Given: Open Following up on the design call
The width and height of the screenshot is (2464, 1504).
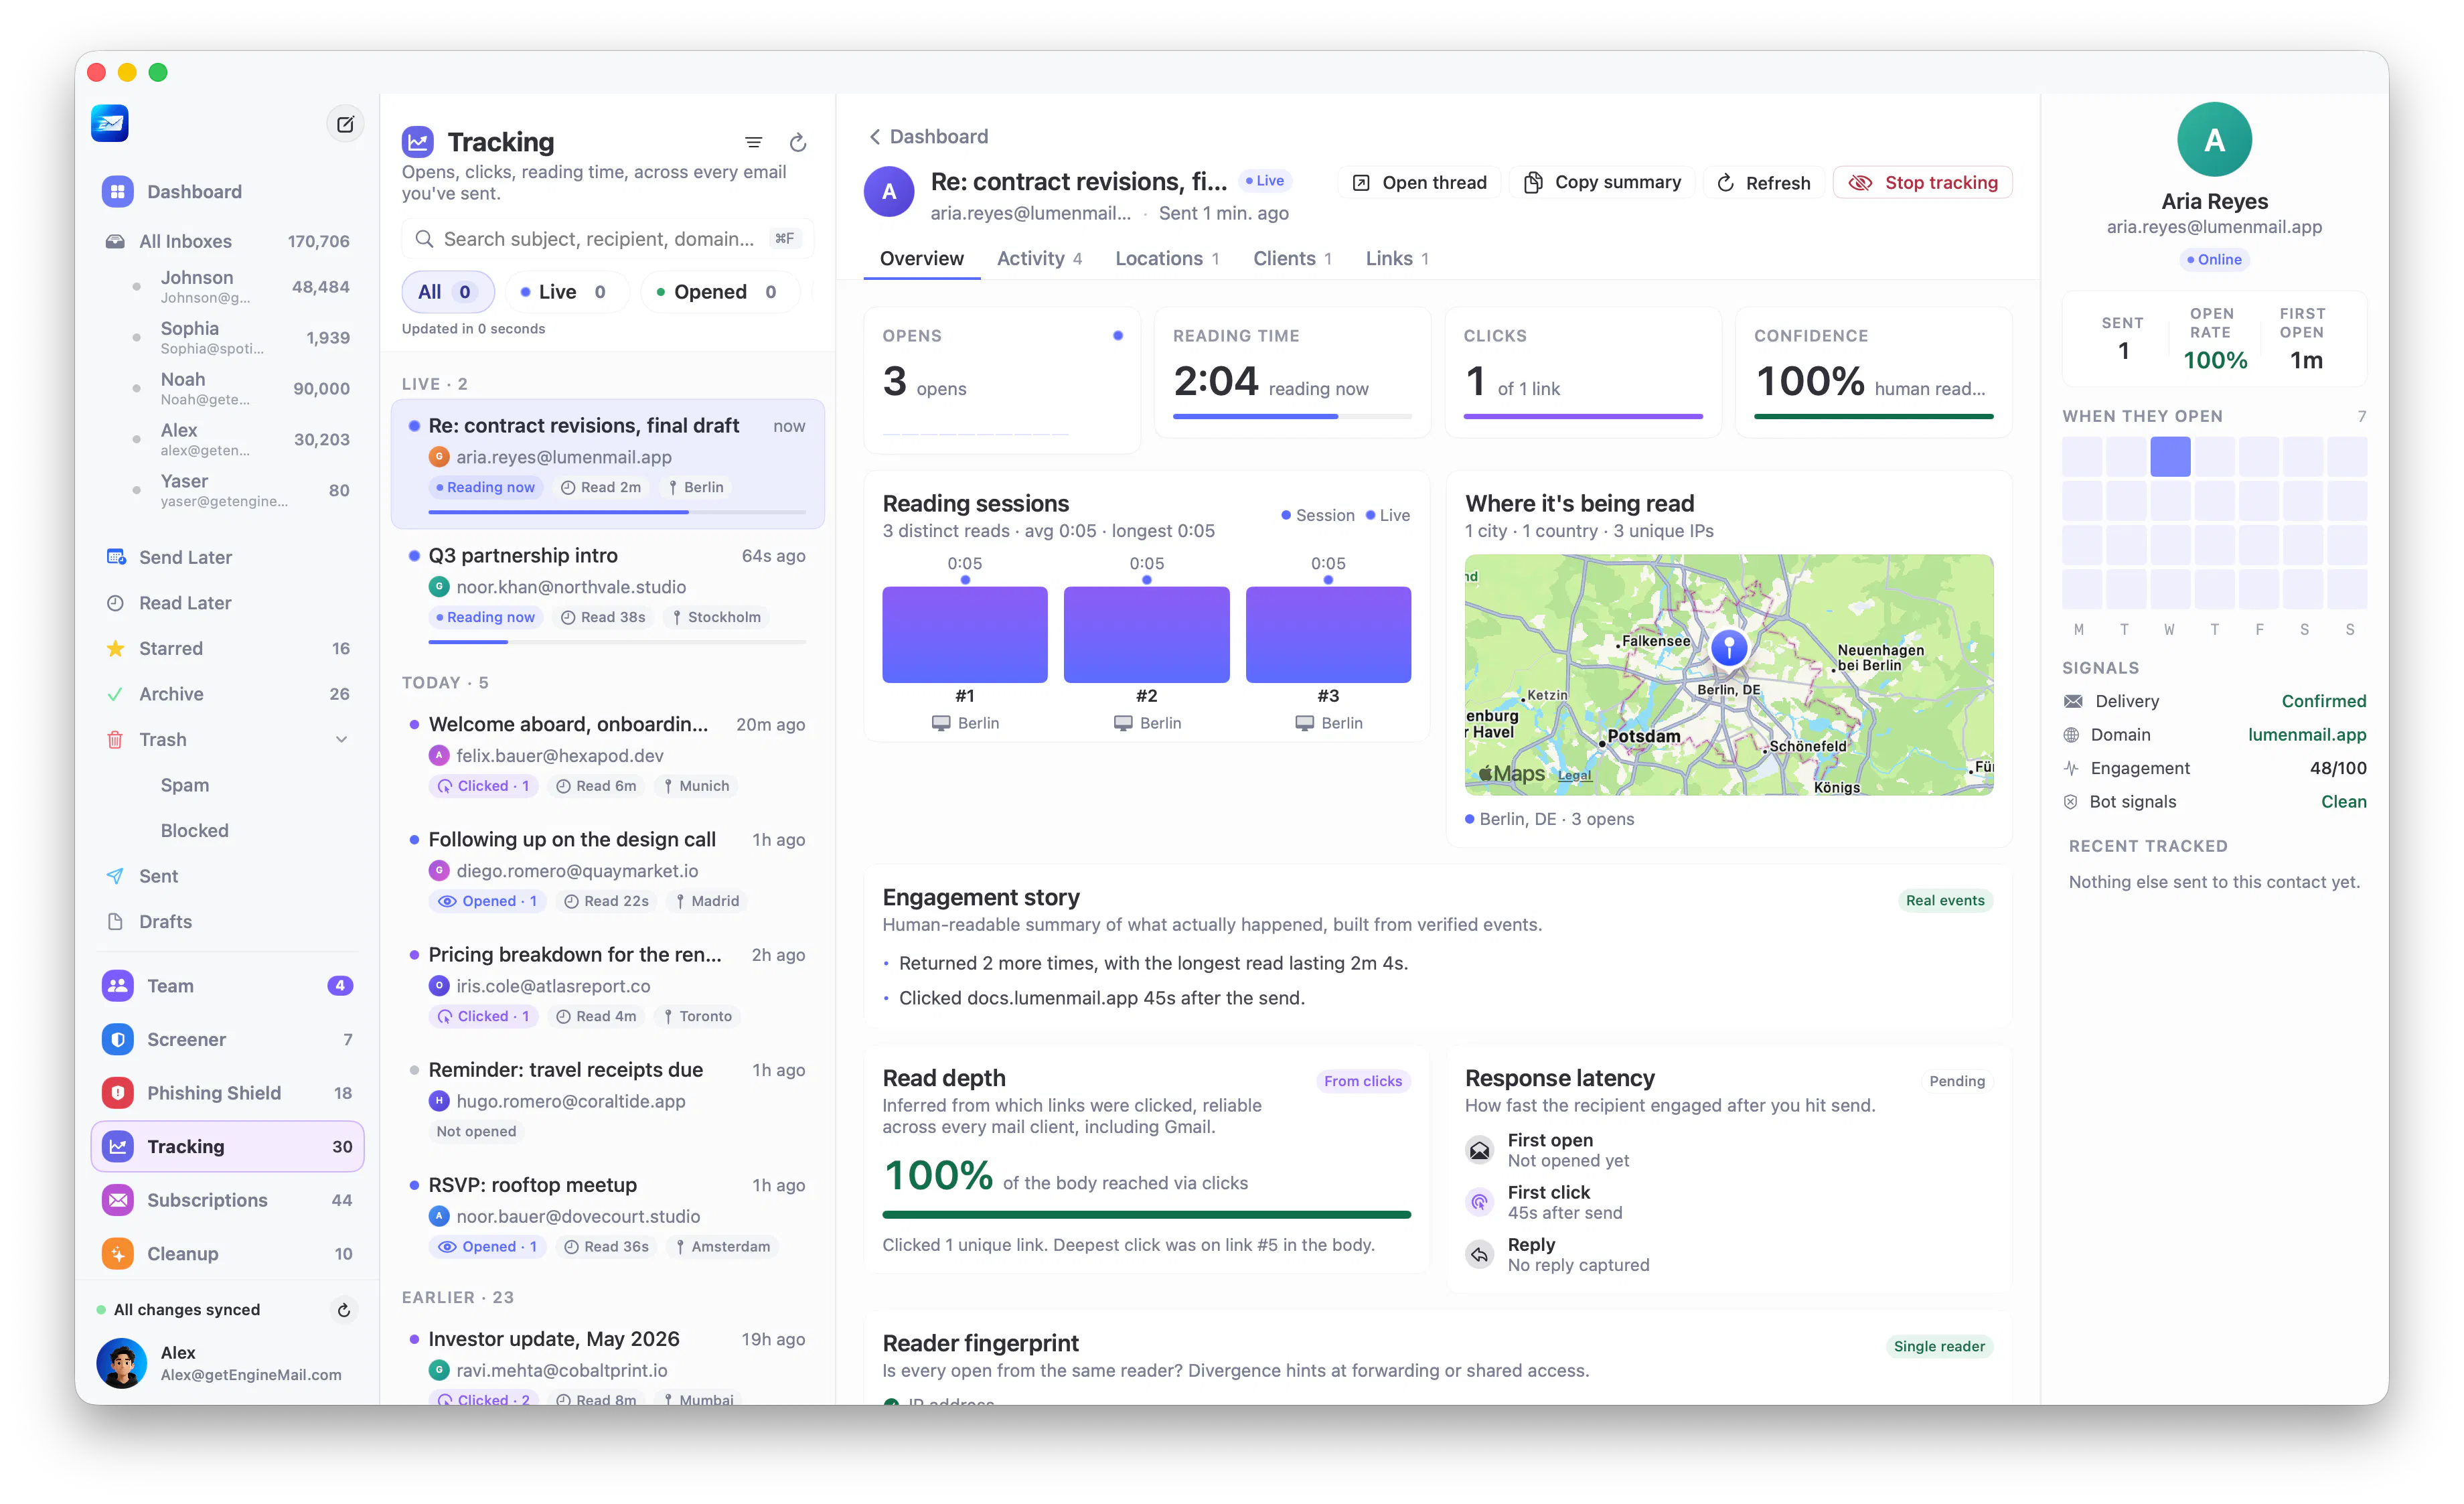Looking at the screenshot, I should [608, 870].
